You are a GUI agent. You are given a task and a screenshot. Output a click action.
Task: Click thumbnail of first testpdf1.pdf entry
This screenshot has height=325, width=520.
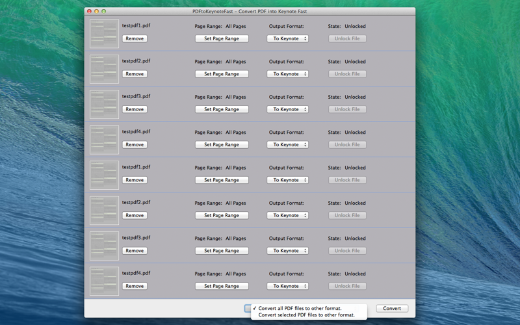(104, 34)
